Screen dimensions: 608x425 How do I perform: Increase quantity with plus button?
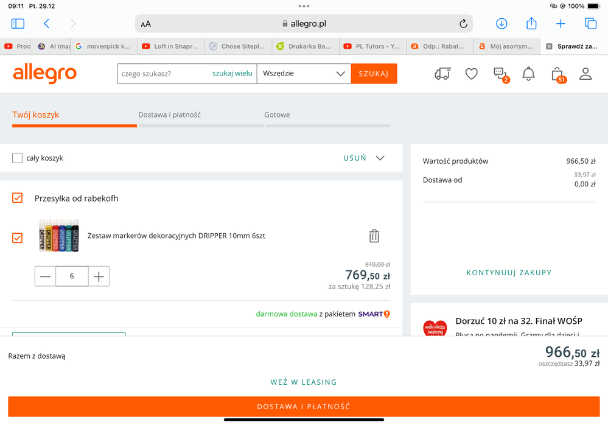(99, 276)
